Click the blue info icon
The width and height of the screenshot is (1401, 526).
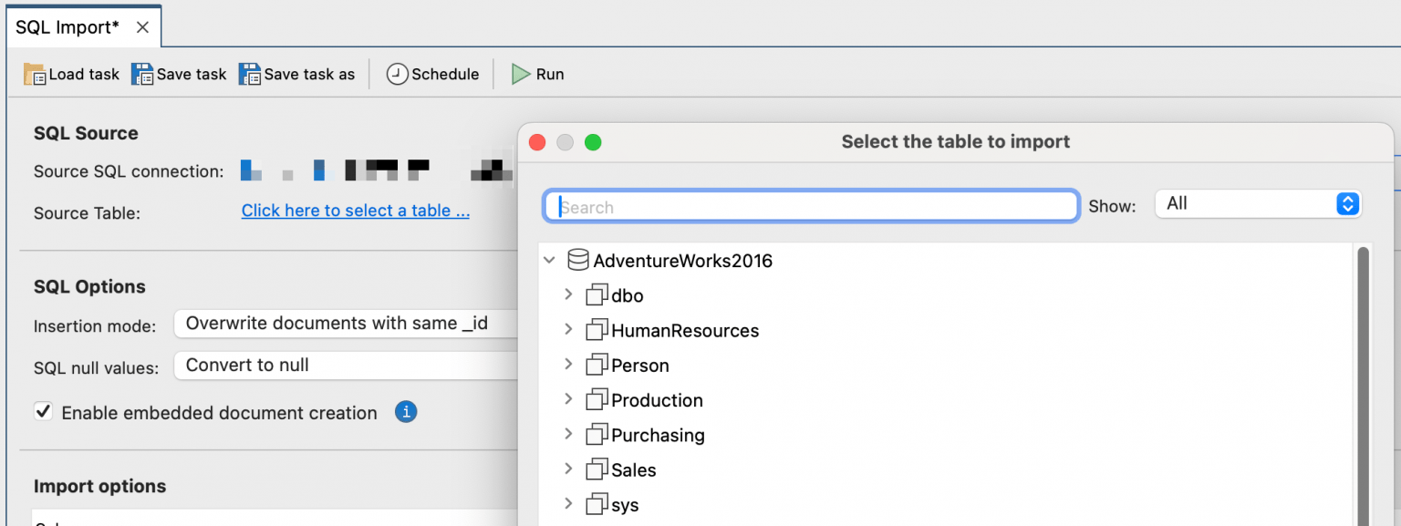pyautogui.click(x=406, y=412)
